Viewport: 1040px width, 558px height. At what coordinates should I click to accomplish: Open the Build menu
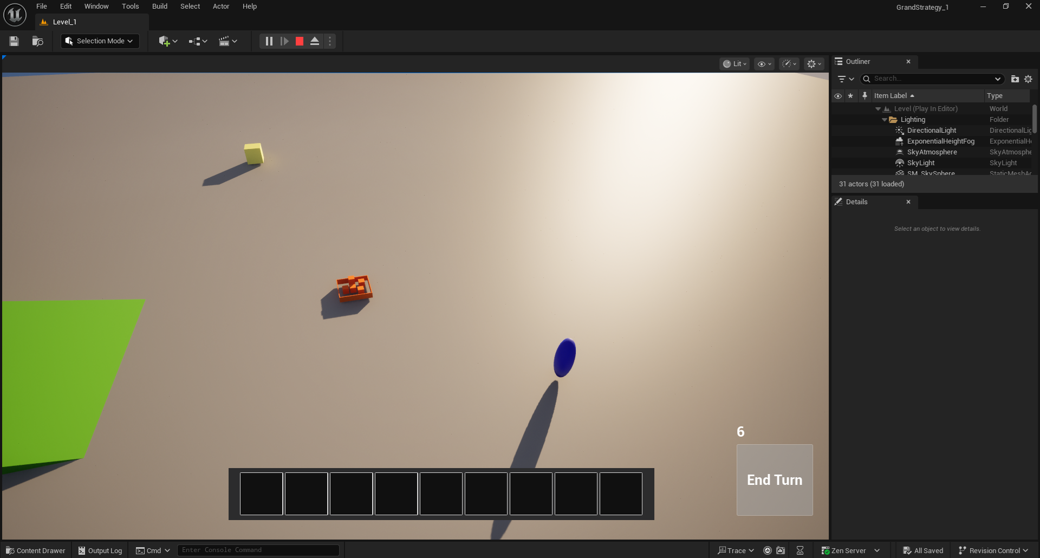160,7
